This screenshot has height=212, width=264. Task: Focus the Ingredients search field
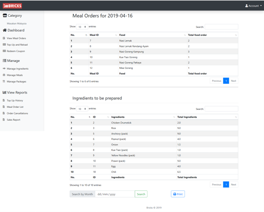point(221,109)
